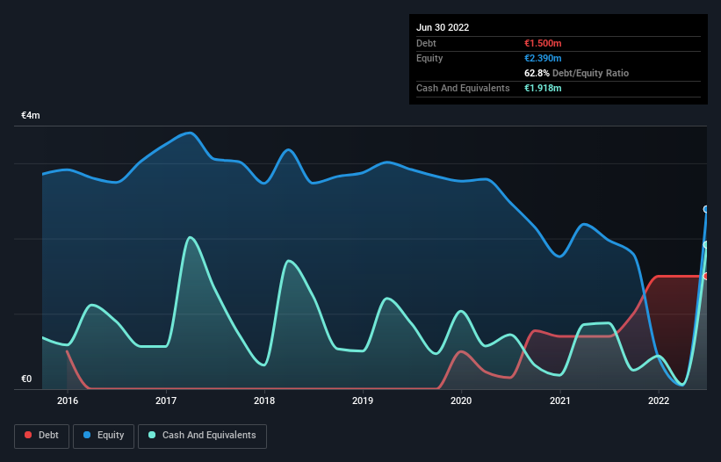Select the 2022 x-axis label
The image size is (721, 462).
pos(659,401)
